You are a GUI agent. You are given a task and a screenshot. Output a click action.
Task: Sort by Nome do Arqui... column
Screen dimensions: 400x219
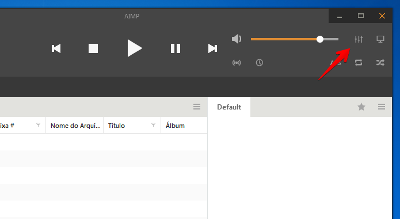click(75, 126)
